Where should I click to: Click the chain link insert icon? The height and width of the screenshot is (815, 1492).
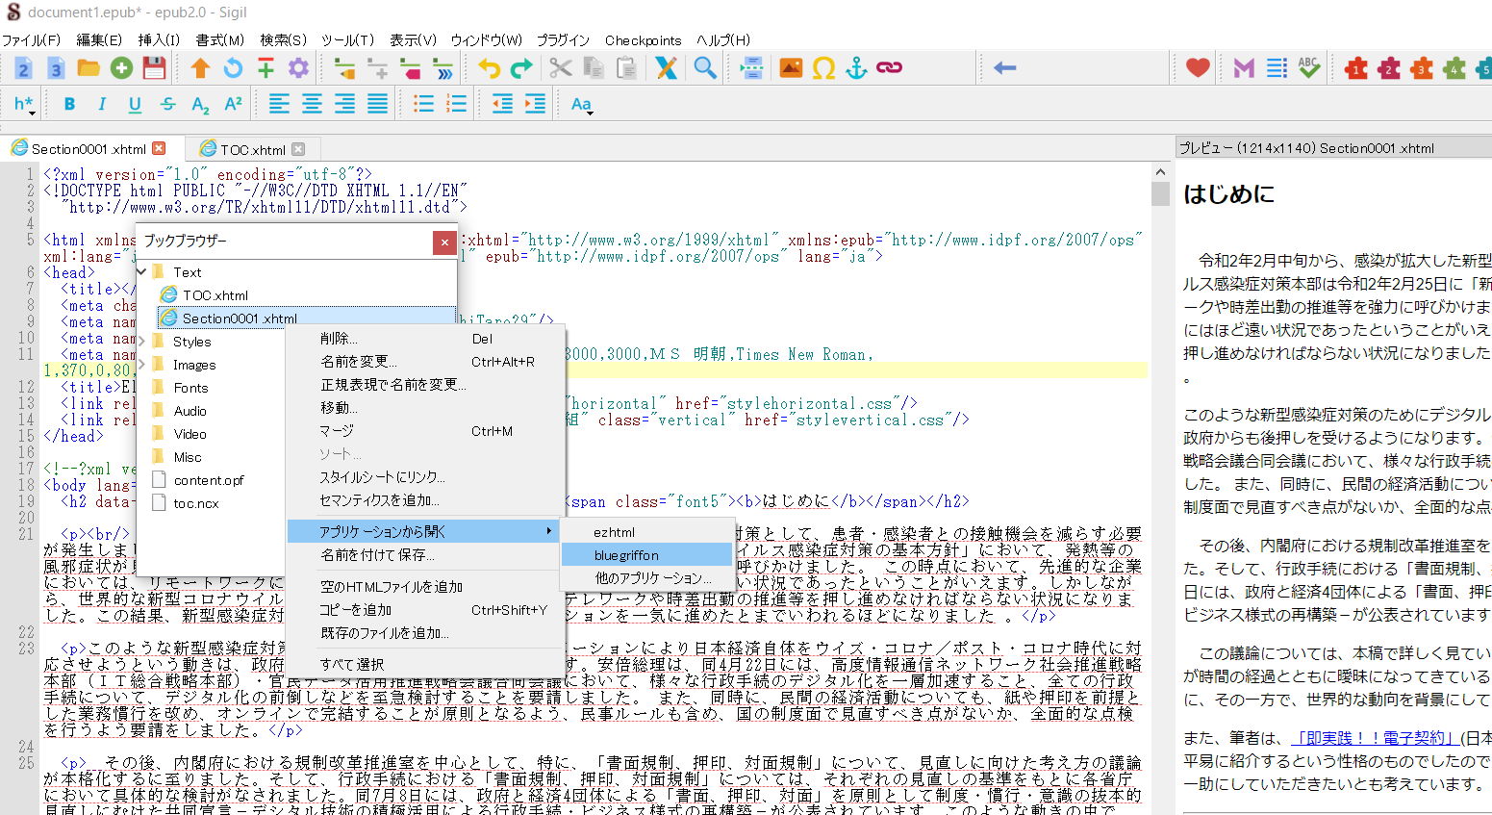coord(890,67)
